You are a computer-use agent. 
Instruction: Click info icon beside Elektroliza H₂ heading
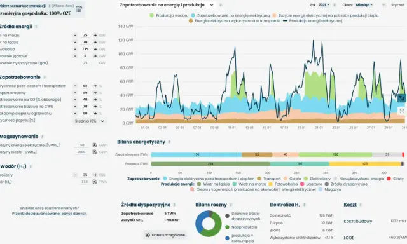pos(304,205)
